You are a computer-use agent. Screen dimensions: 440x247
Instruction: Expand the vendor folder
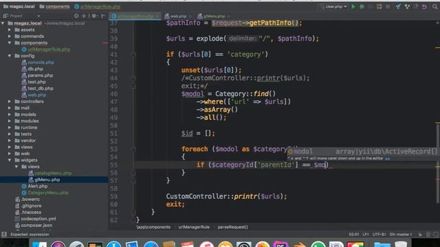click(x=10, y=141)
